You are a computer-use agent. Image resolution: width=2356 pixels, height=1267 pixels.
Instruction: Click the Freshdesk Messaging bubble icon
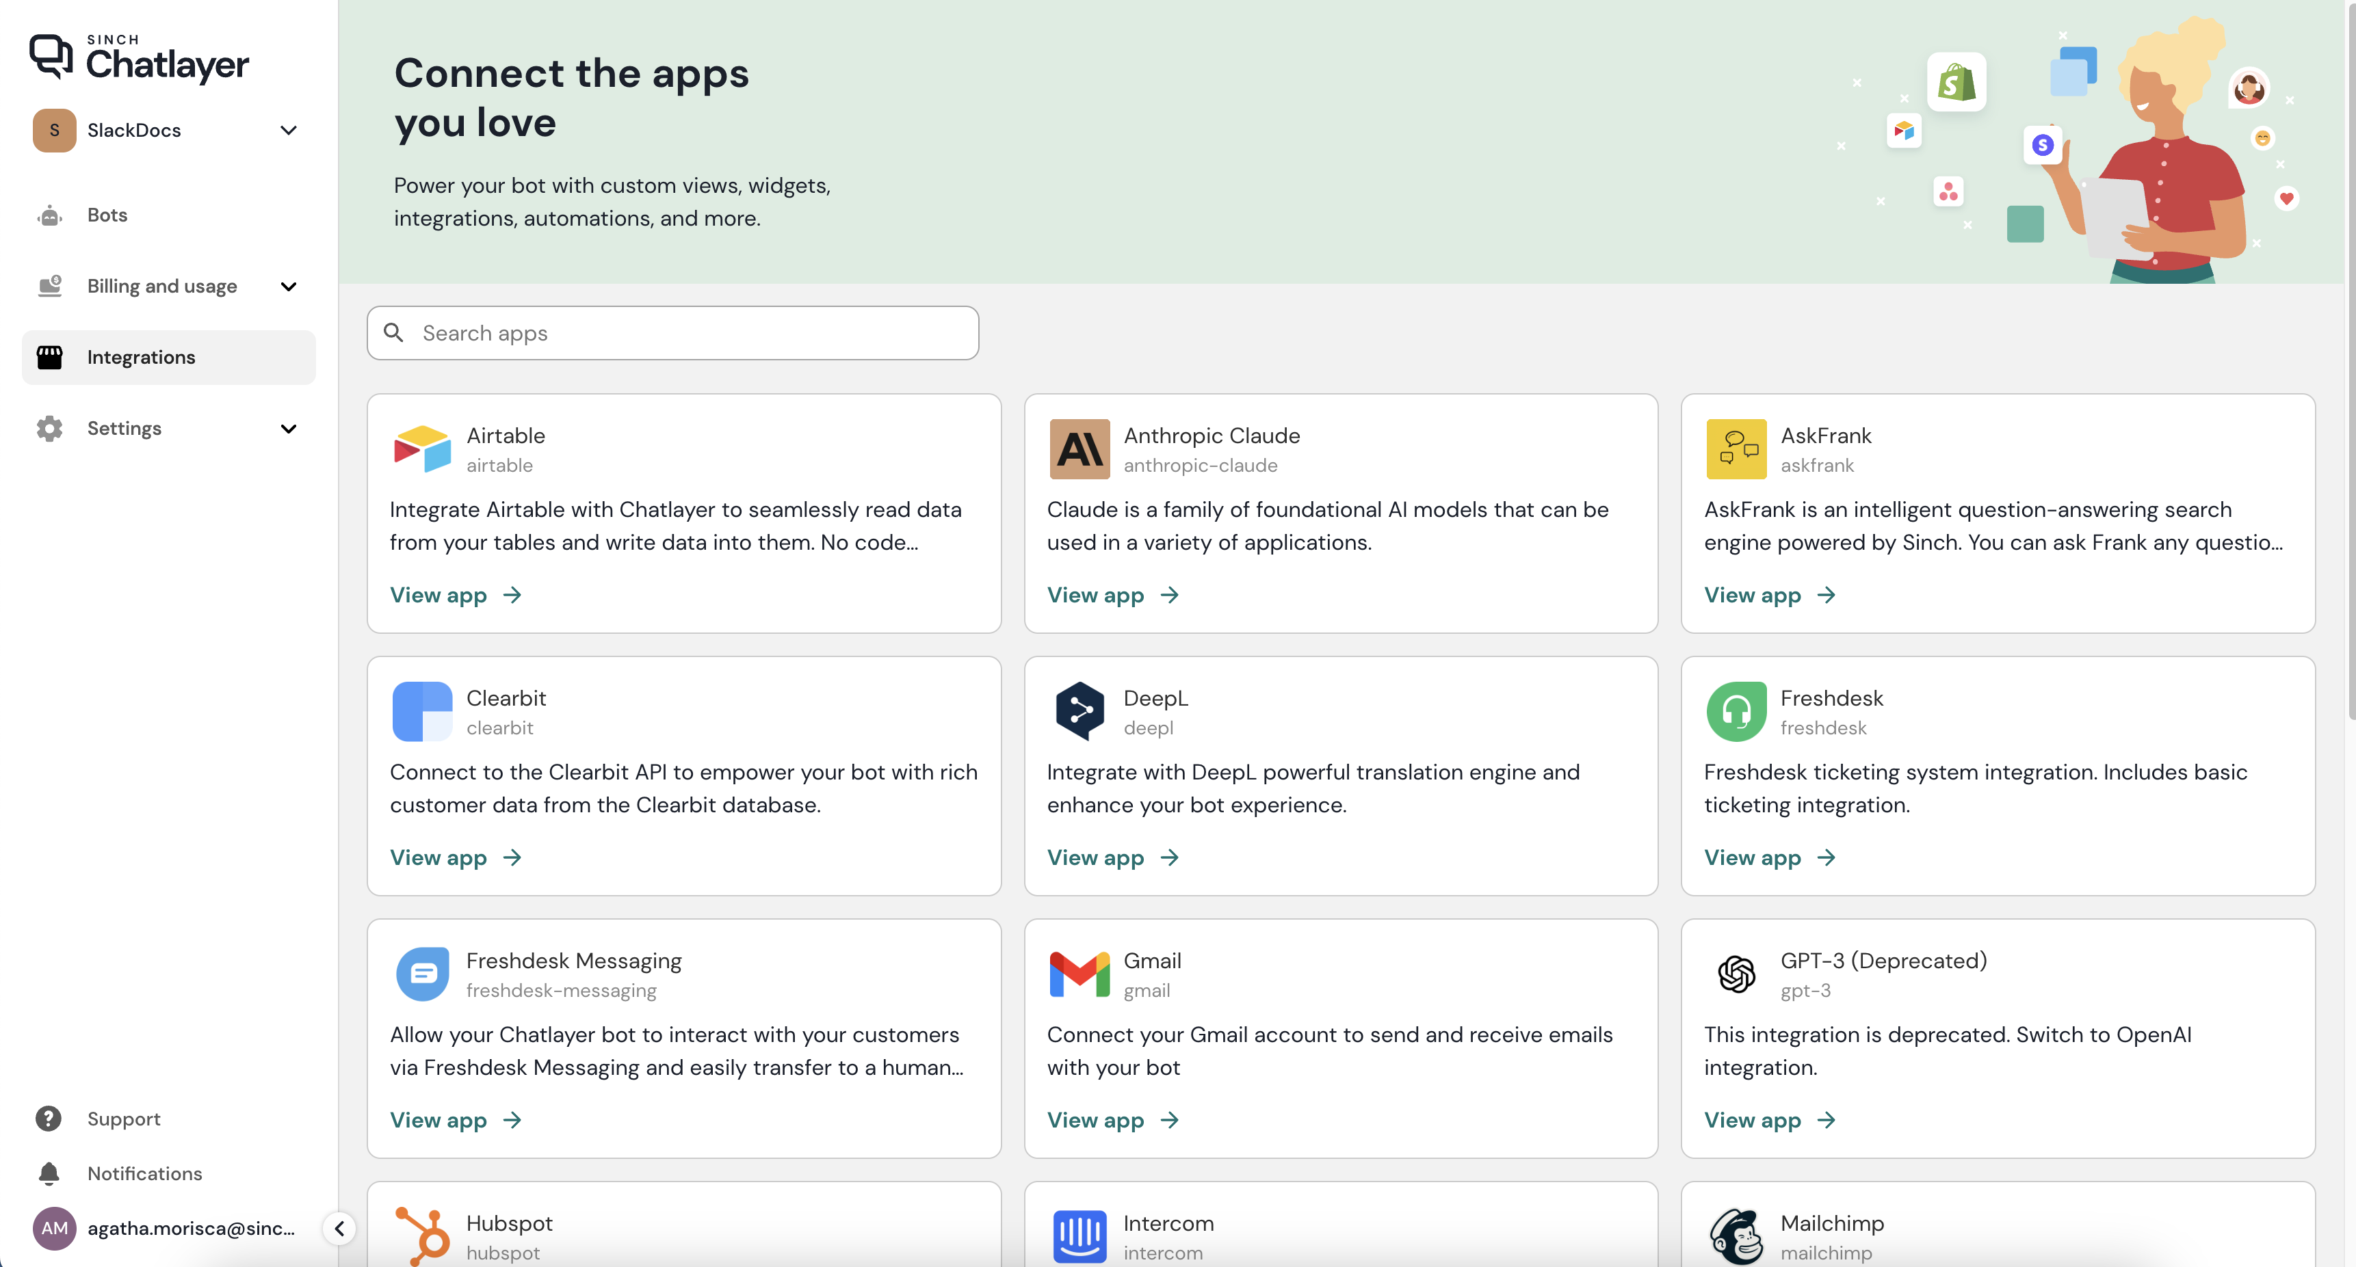421,974
